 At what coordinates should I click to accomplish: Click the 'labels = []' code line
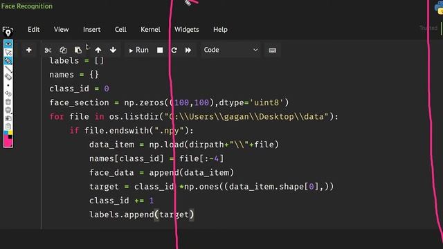tap(77, 60)
